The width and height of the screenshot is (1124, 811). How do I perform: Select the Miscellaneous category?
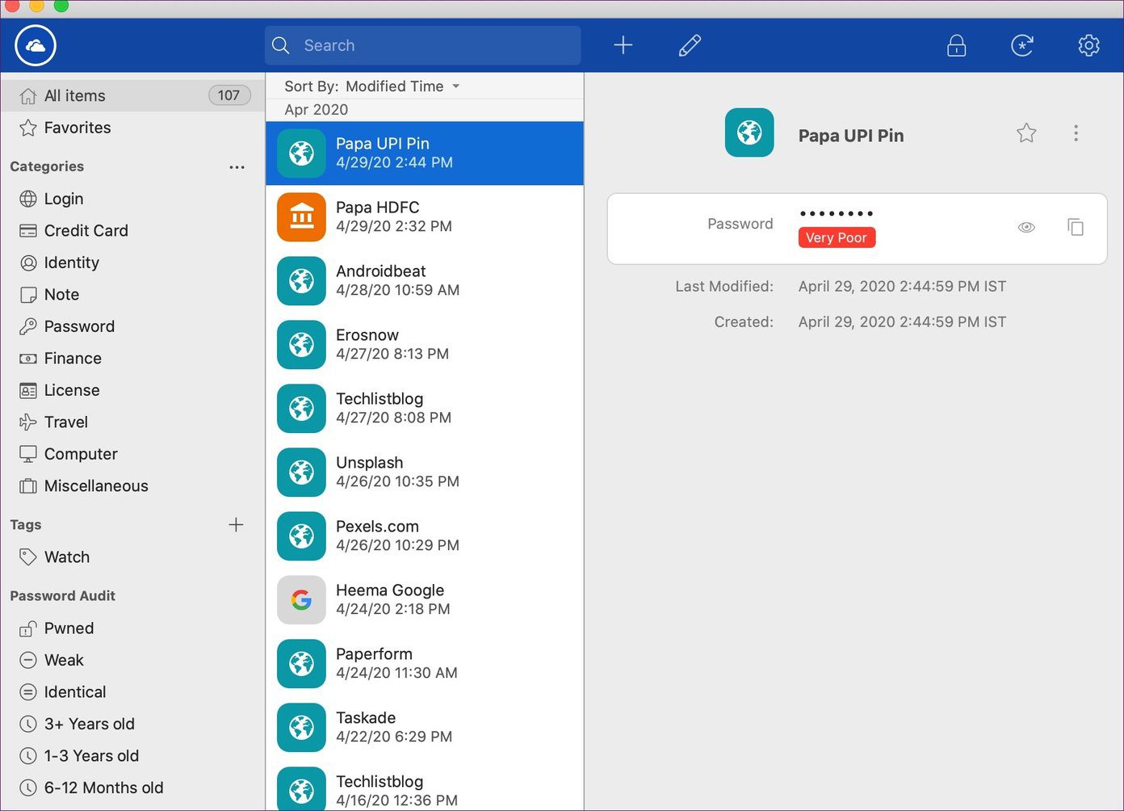(x=132, y=486)
